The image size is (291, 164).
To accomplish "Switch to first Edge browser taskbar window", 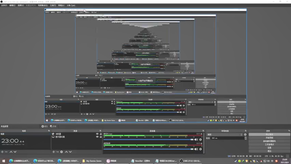I will click(x=19, y=161).
